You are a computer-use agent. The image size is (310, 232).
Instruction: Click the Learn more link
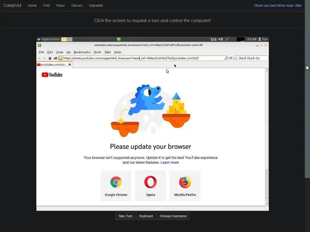[x=170, y=162]
